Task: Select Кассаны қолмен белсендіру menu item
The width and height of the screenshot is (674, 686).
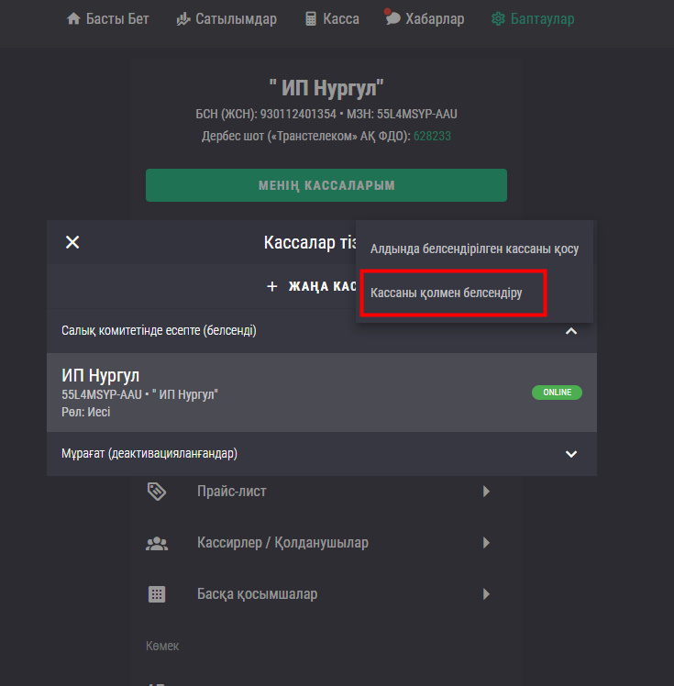Action: coord(447,293)
